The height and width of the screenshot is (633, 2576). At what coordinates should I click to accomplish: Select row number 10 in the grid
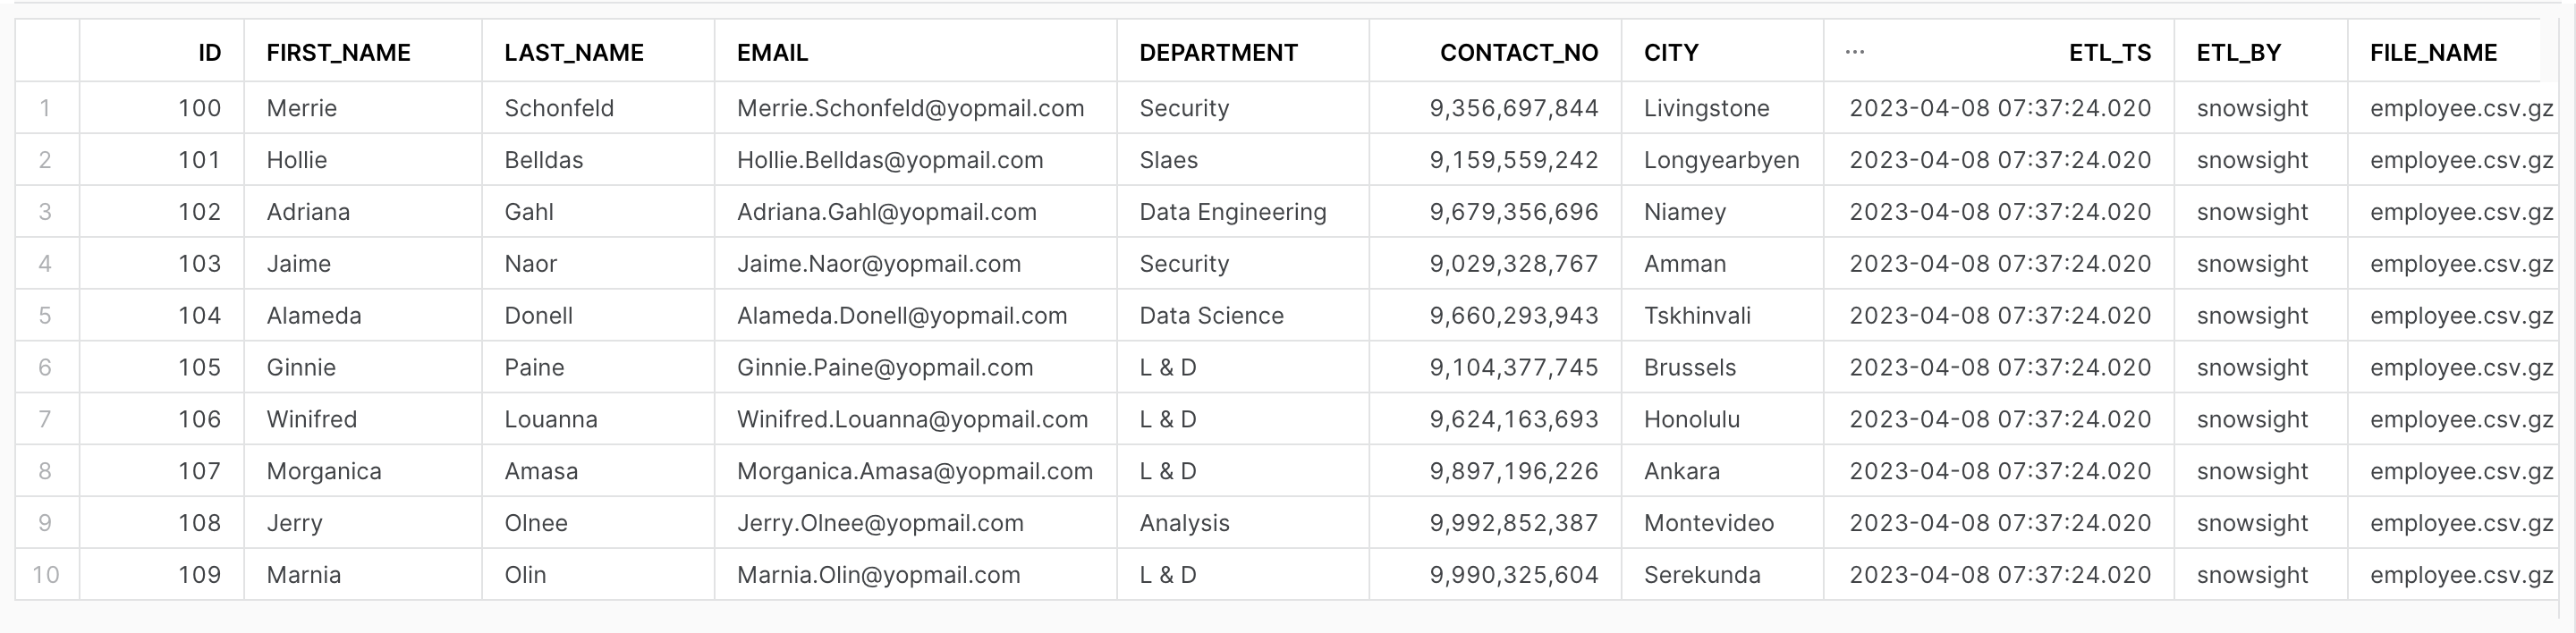pos(47,575)
